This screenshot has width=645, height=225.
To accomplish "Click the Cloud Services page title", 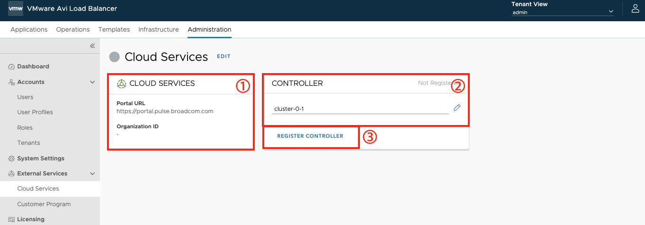I will [x=166, y=57].
